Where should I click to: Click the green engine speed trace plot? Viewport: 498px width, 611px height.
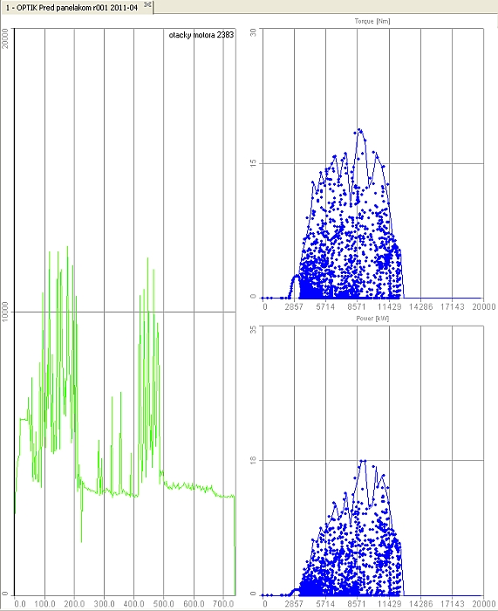pyautogui.click(x=125, y=312)
